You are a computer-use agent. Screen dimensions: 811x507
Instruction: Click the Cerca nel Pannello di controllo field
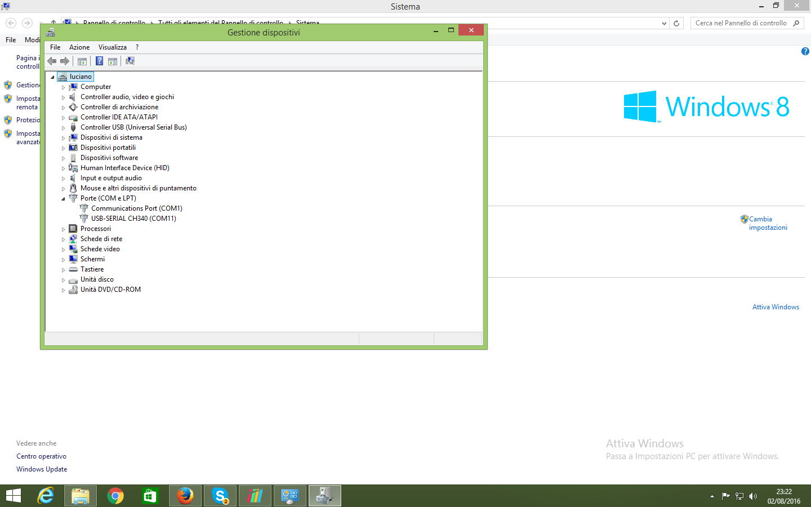(741, 23)
